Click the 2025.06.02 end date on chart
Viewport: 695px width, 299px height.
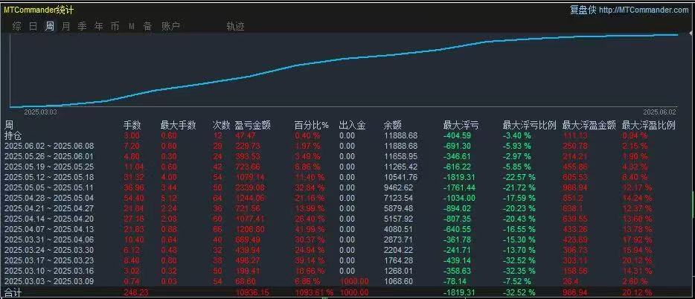click(x=659, y=112)
